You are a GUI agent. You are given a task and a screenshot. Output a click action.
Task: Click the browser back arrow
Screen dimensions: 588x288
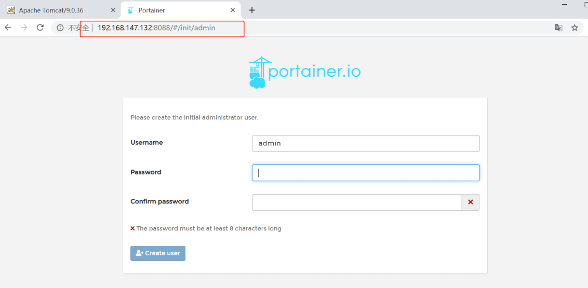pyautogui.click(x=8, y=28)
